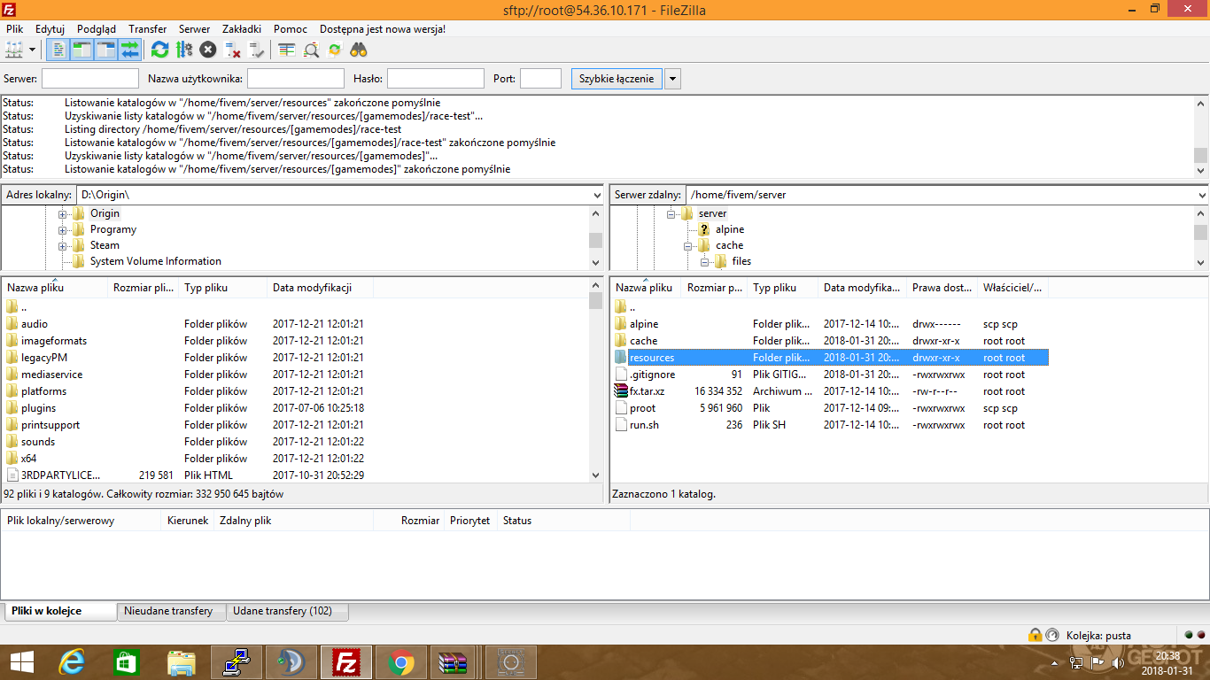The width and height of the screenshot is (1210, 680).
Task: Open the Quickconnect history dropdown arrow
Action: [x=672, y=79]
